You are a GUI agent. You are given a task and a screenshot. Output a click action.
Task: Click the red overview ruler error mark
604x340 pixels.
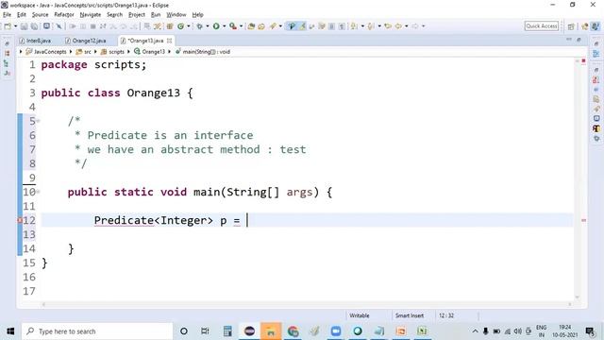click(x=583, y=220)
